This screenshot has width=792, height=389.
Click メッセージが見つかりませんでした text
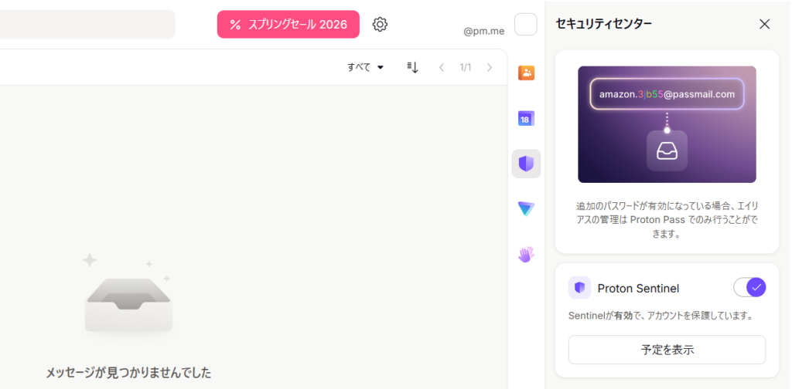tap(128, 373)
